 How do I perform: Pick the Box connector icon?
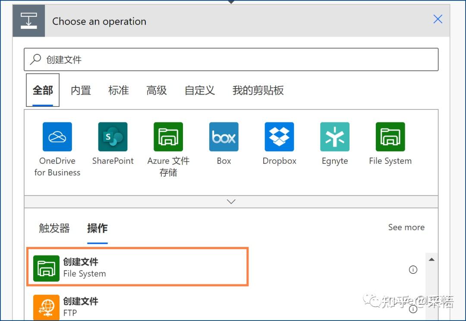pos(224,137)
